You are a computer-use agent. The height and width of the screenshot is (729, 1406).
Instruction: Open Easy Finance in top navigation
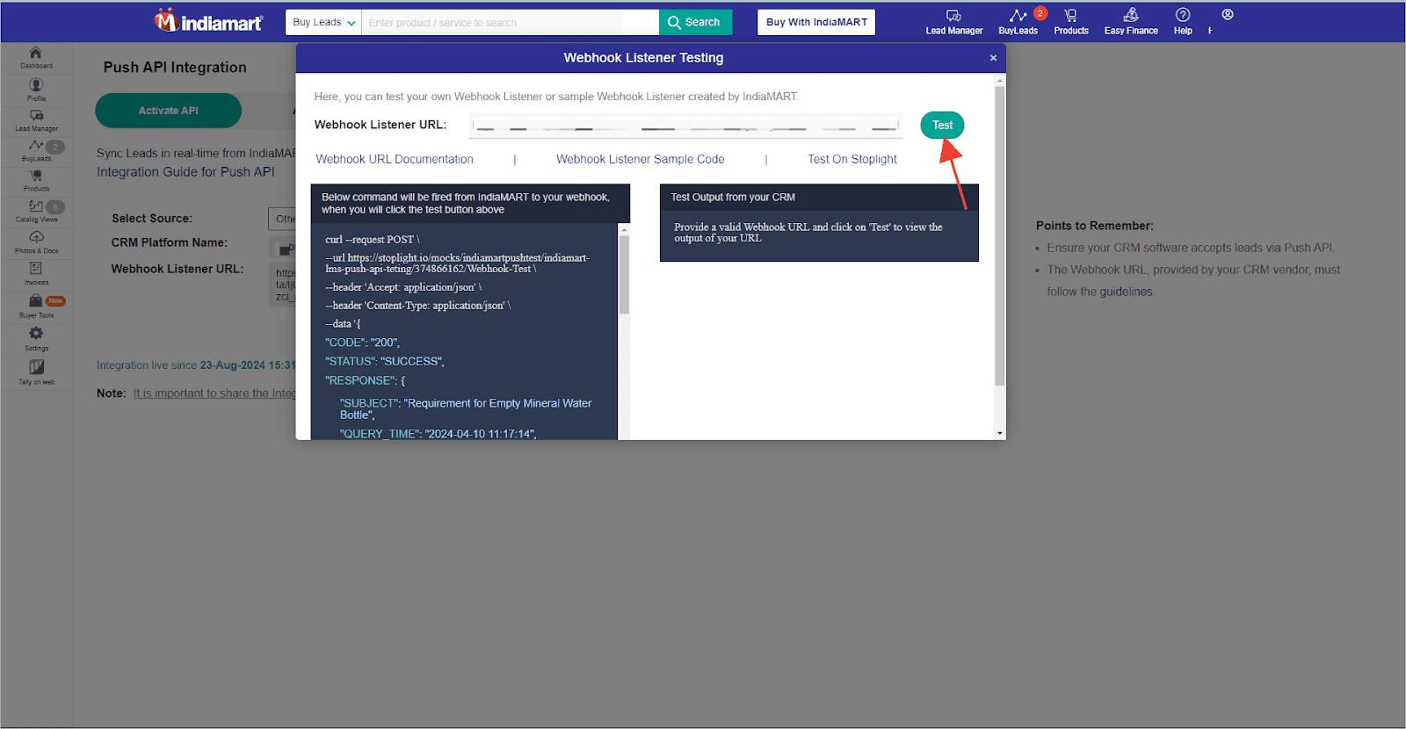(x=1131, y=22)
